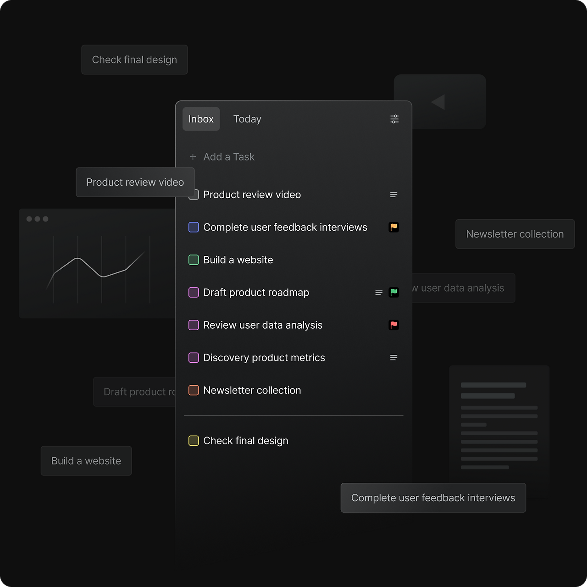This screenshot has width=587, height=587.
Task: Check off the Product review video task
Action: pyautogui.click(x=194, y=194)
